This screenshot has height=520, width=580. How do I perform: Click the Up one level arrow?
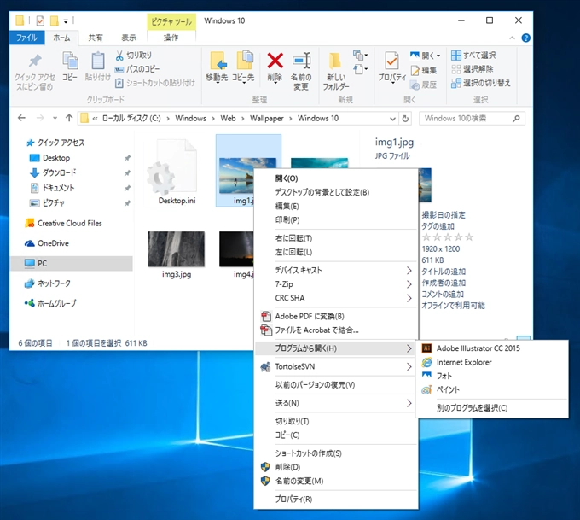tap(69, 118)
